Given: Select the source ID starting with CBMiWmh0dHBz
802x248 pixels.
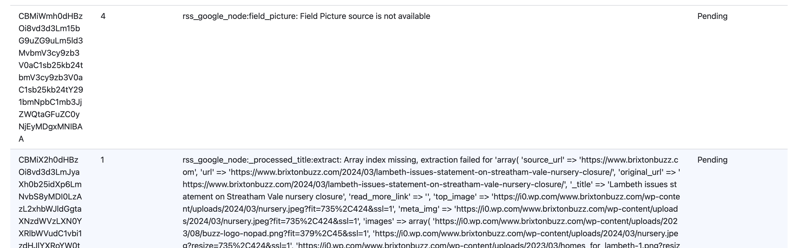Looking at the screenshot, I should click(51, 16).
